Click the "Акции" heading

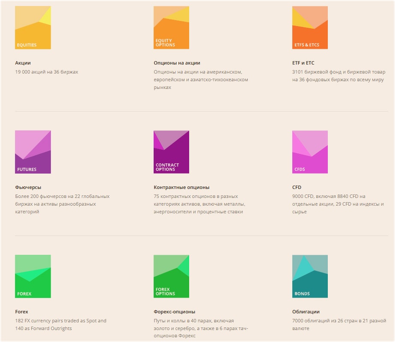point(23,63)
